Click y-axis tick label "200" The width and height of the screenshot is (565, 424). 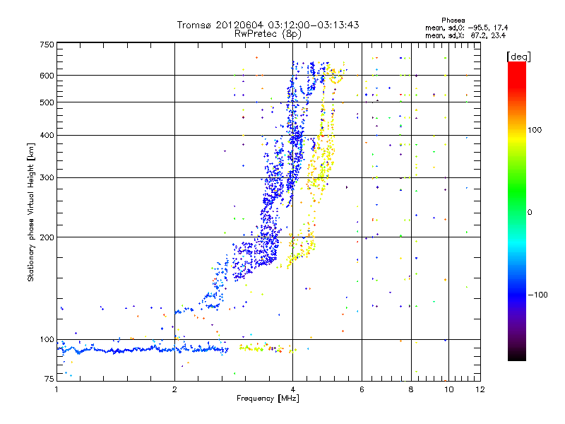(47, 237)
